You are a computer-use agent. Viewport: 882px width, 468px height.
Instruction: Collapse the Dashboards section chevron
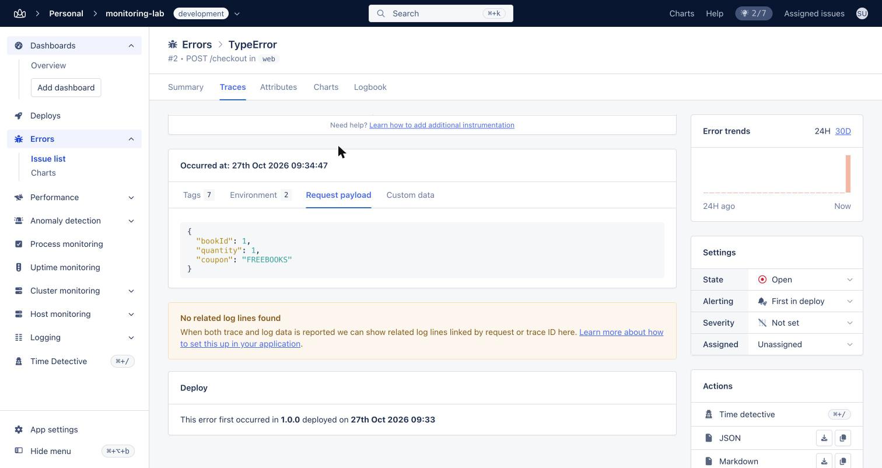[x=131, y=46]
